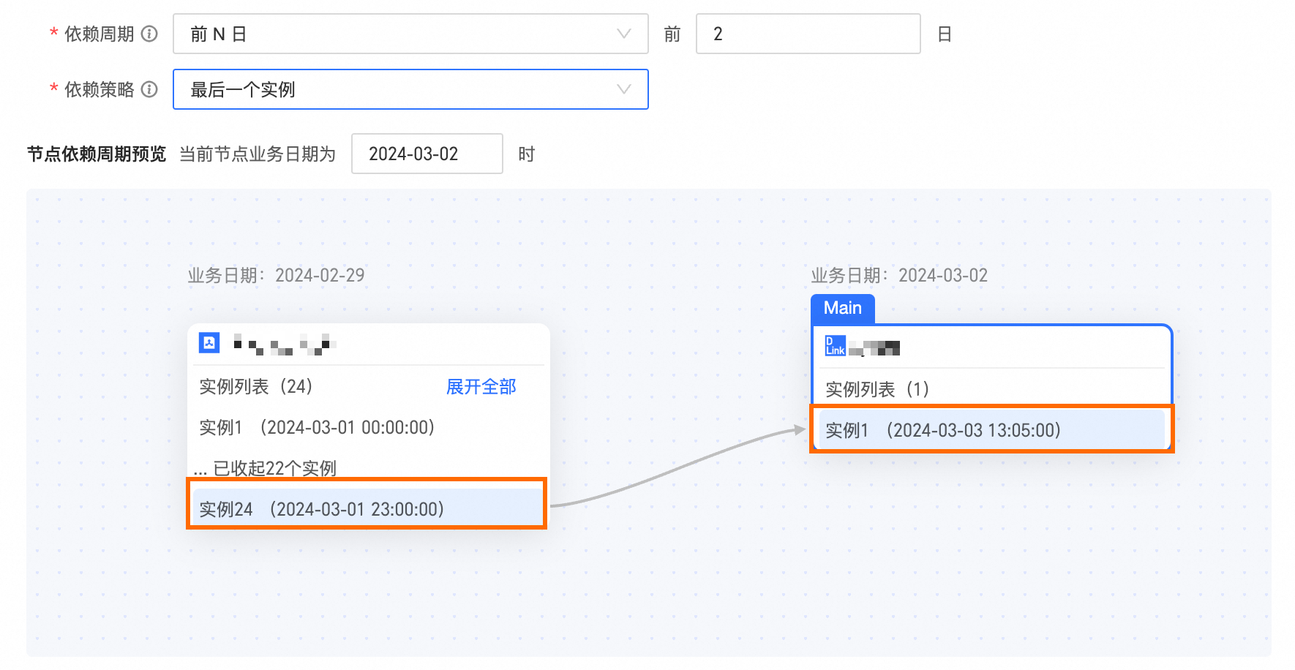Click the info icon beside 依赖周期
Screen dimensions: 1295x670
click(149, 34)
